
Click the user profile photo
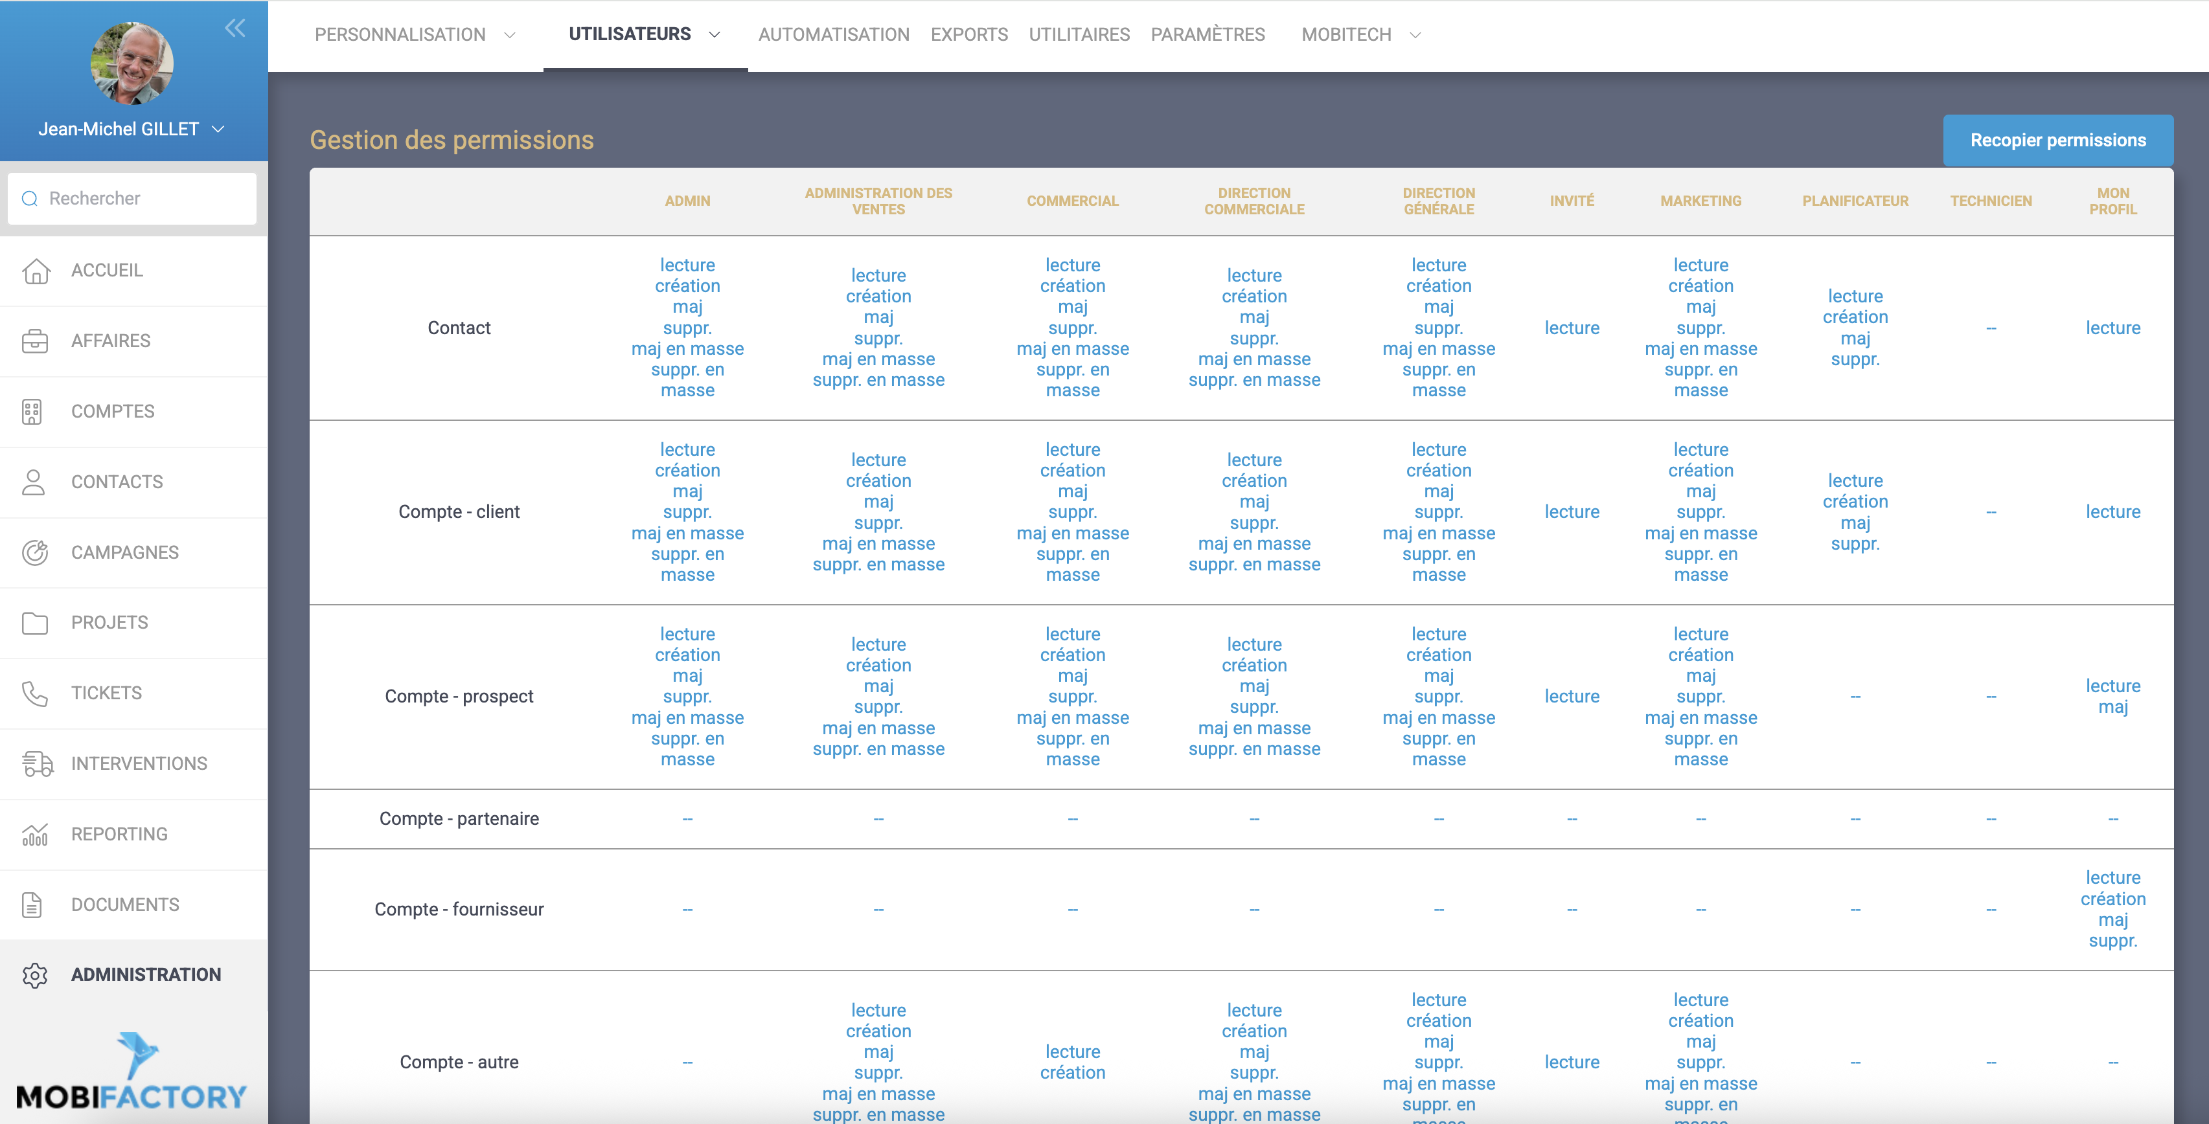pyautogui.click(x=132, y=63)
